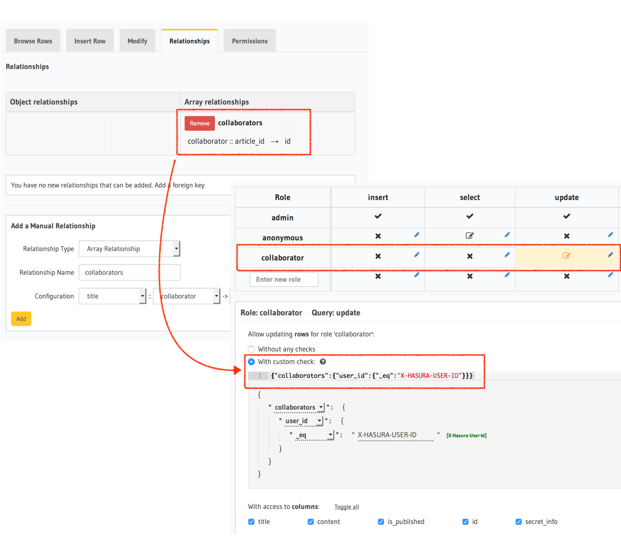The width and height of the screenshot is (621, 539).
Task: Click help icon beside custom check
Action: tap(323, 362)
